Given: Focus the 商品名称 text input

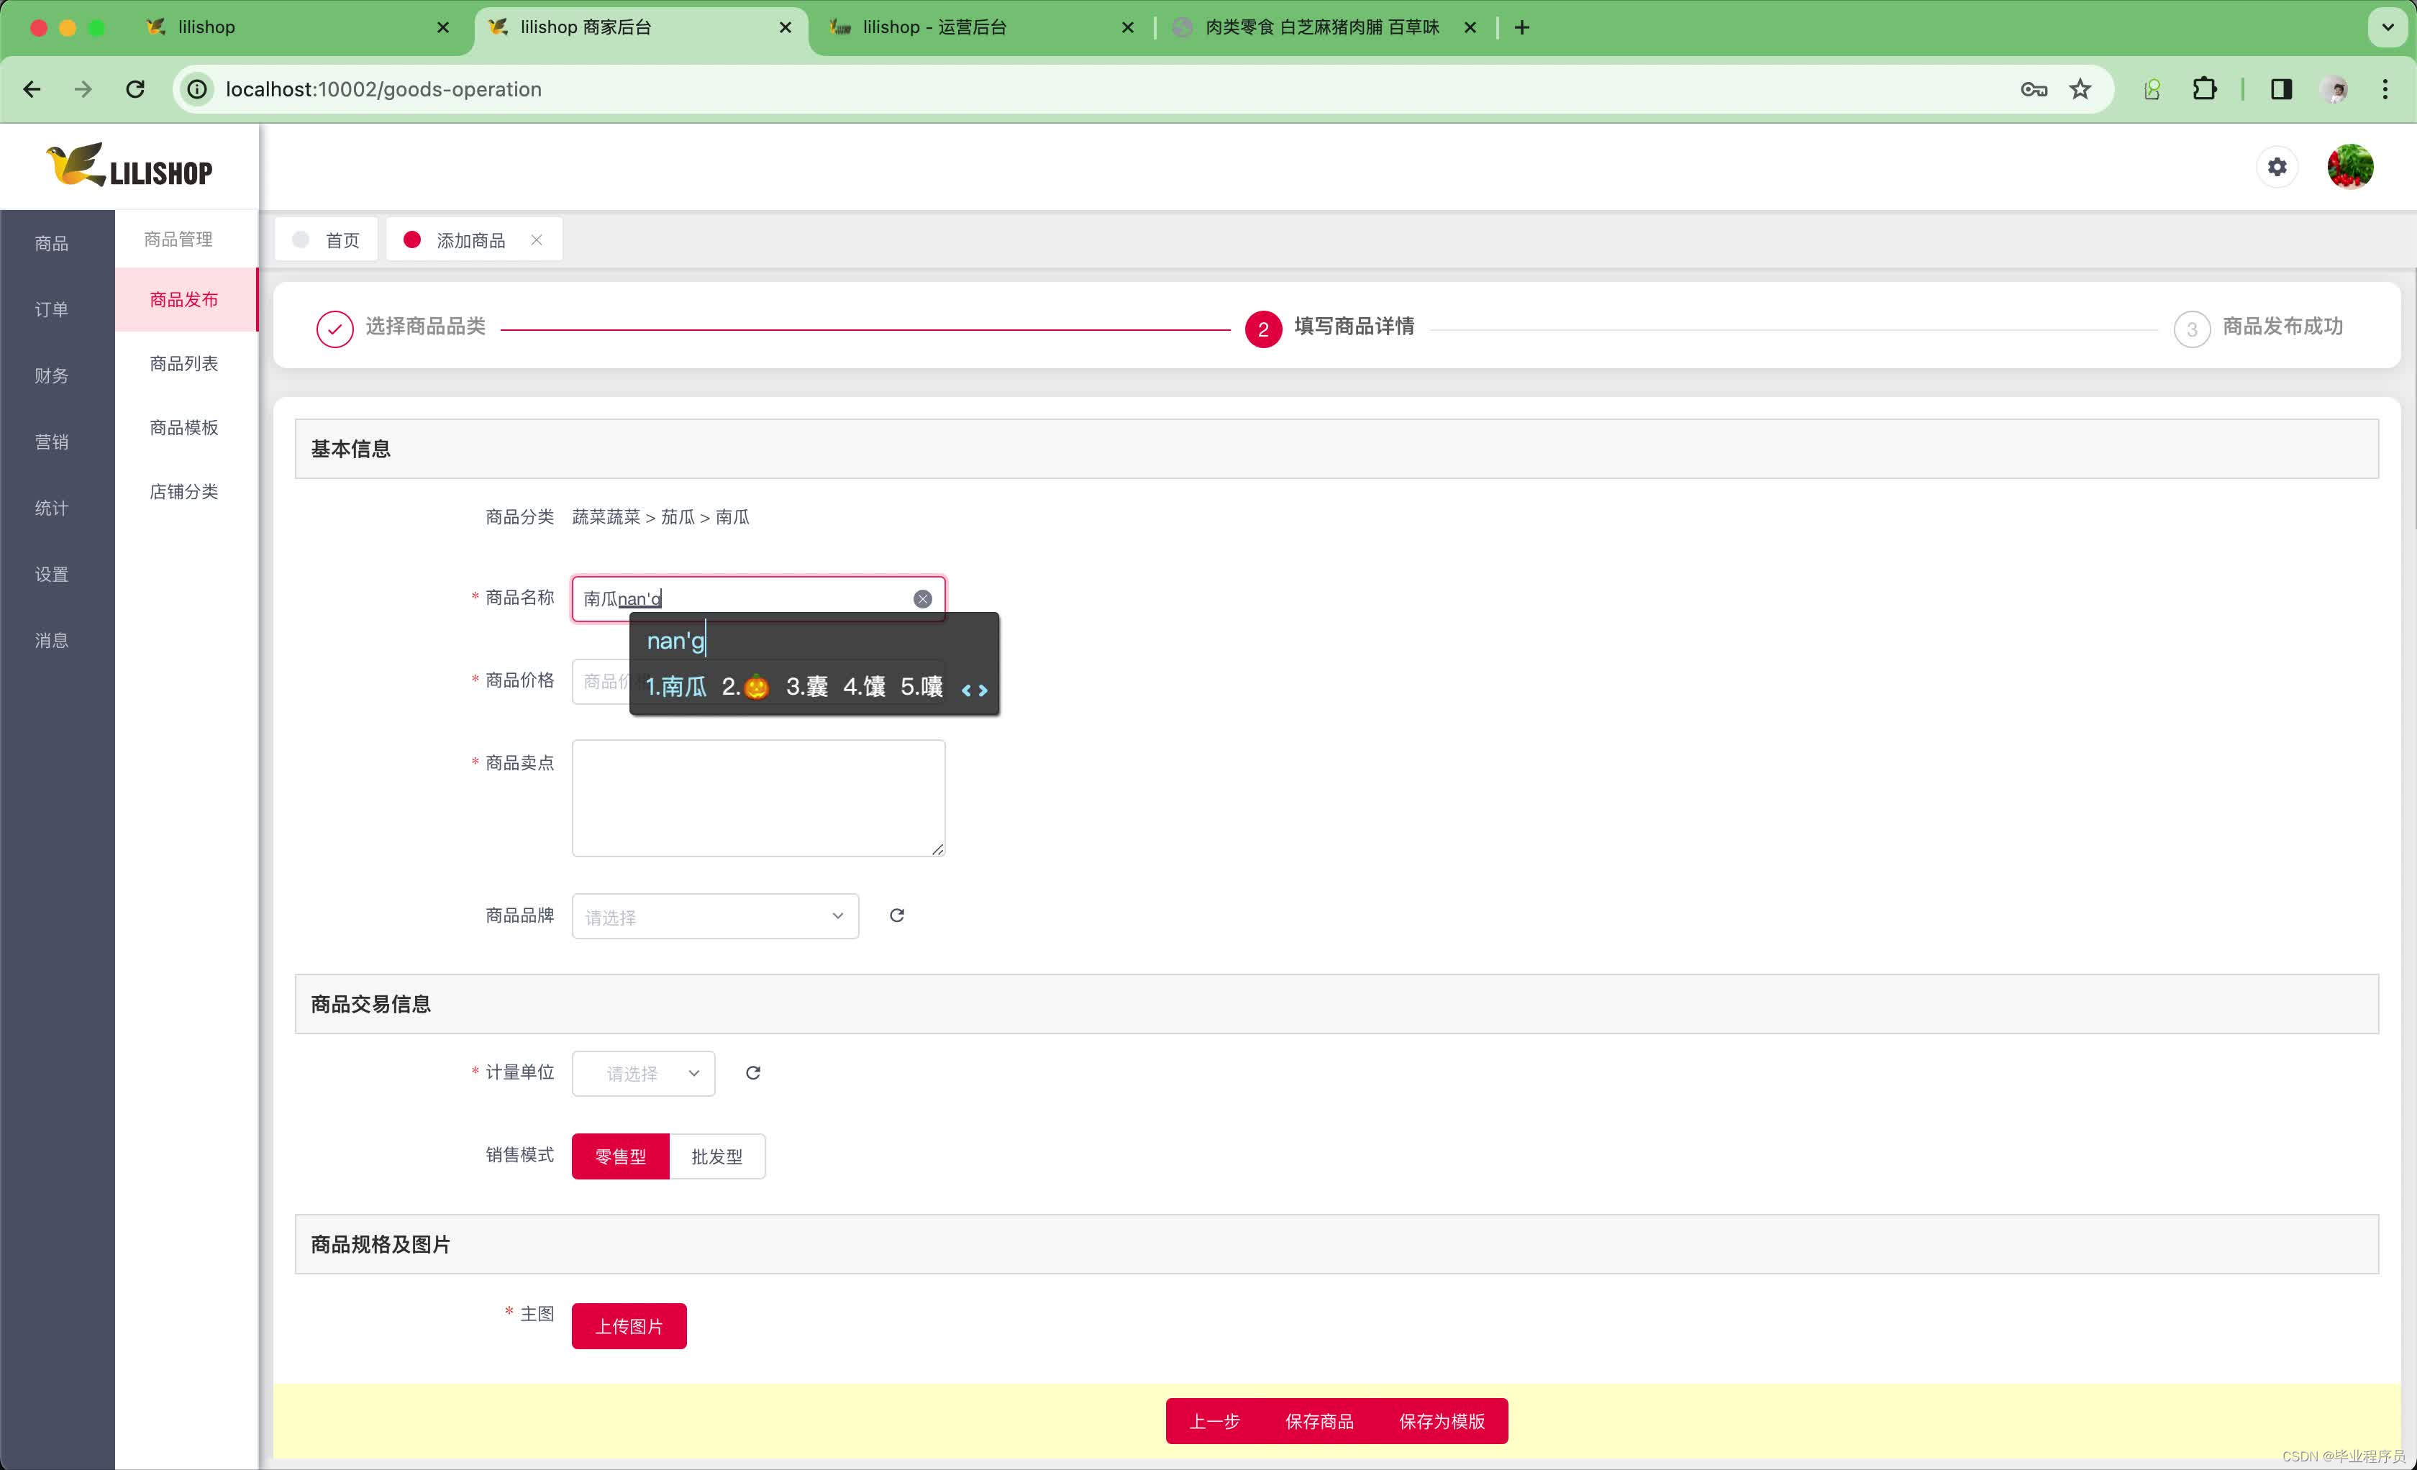Looking at the screenshot, I should 758,598.
